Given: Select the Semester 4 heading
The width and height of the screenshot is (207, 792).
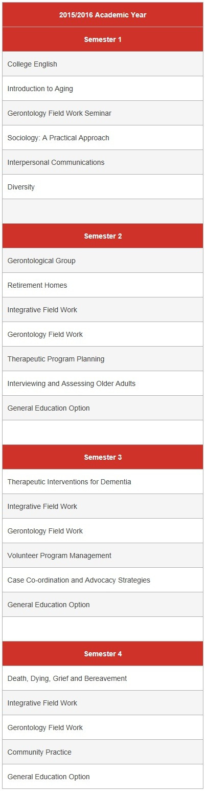Looking at the screenshot, I should click(103, 654).
